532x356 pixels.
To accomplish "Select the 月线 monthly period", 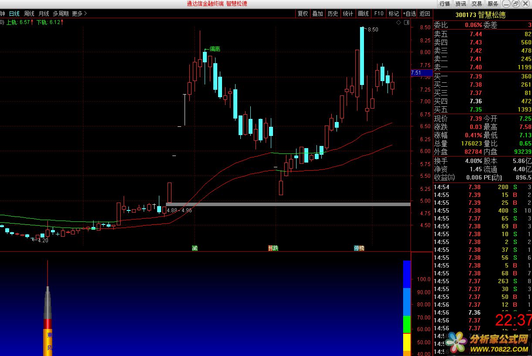I will pyautogui.click(x=44, y=14).
